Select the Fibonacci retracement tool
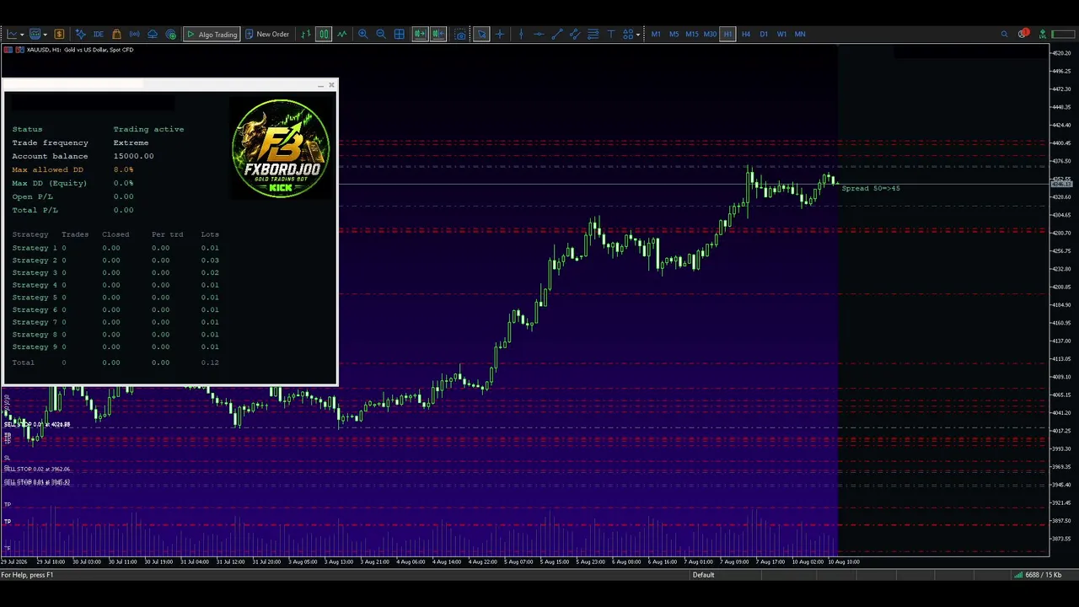 (593, 34)
